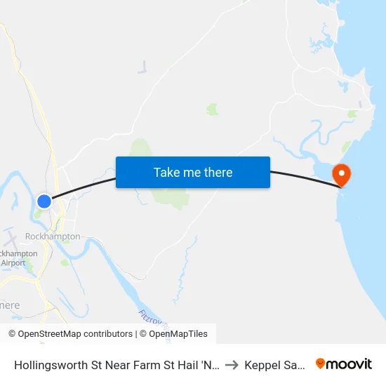This screenshot has width=386, height=386.
Task: Open the OpenMapTiles attribution link
Action: tap(173, 334)
